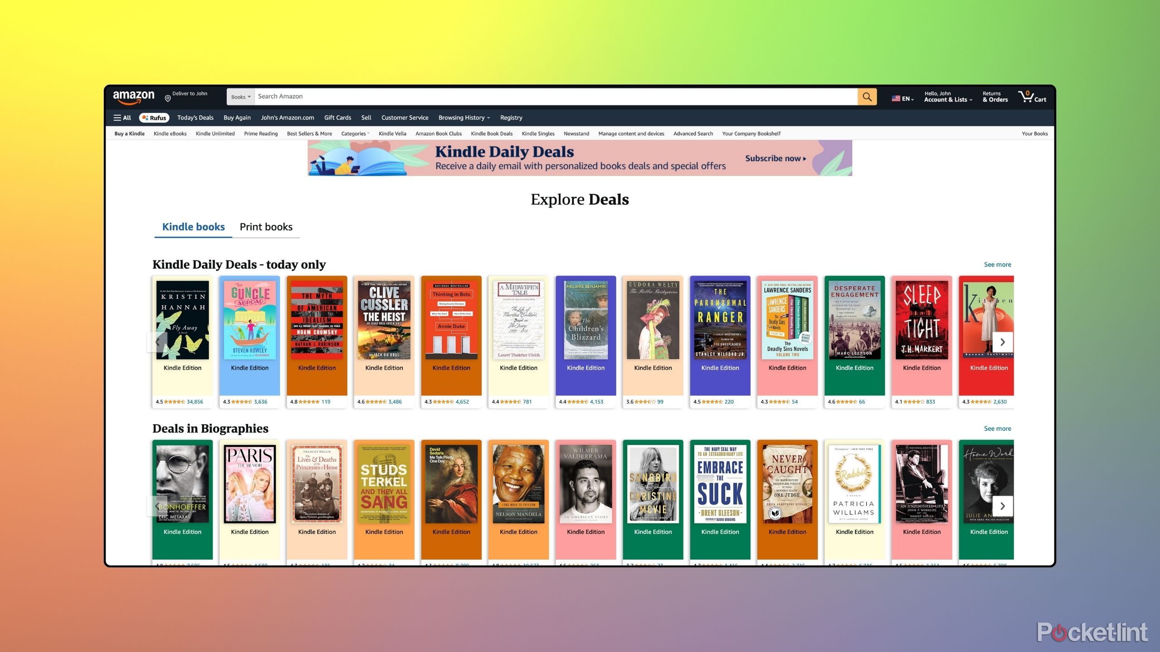Viewport: 1160px width, 652px height.
Task: Open Clive Cussler The Heist cover
Action: click(384, 320)
